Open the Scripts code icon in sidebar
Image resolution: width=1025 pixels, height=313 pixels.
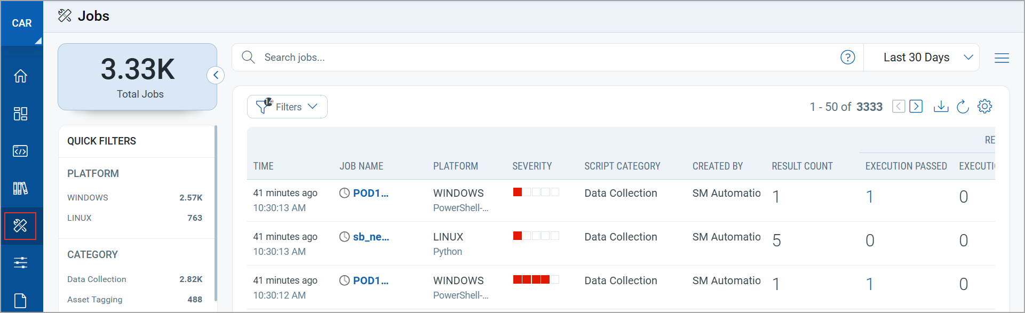pos(20,151)
